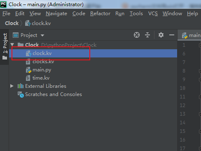
Task: Select time.kv in the project tree
Action: pos(41,78)
